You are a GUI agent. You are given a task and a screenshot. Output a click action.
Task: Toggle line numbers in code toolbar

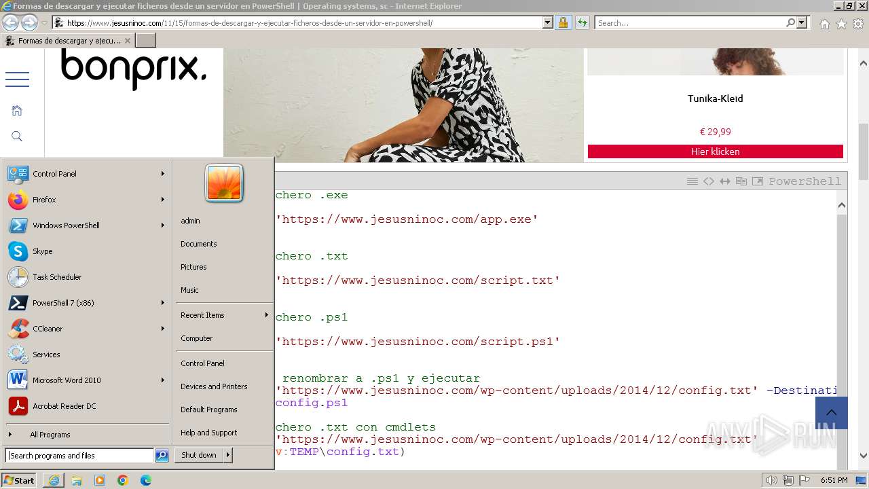tap(692, 181)
